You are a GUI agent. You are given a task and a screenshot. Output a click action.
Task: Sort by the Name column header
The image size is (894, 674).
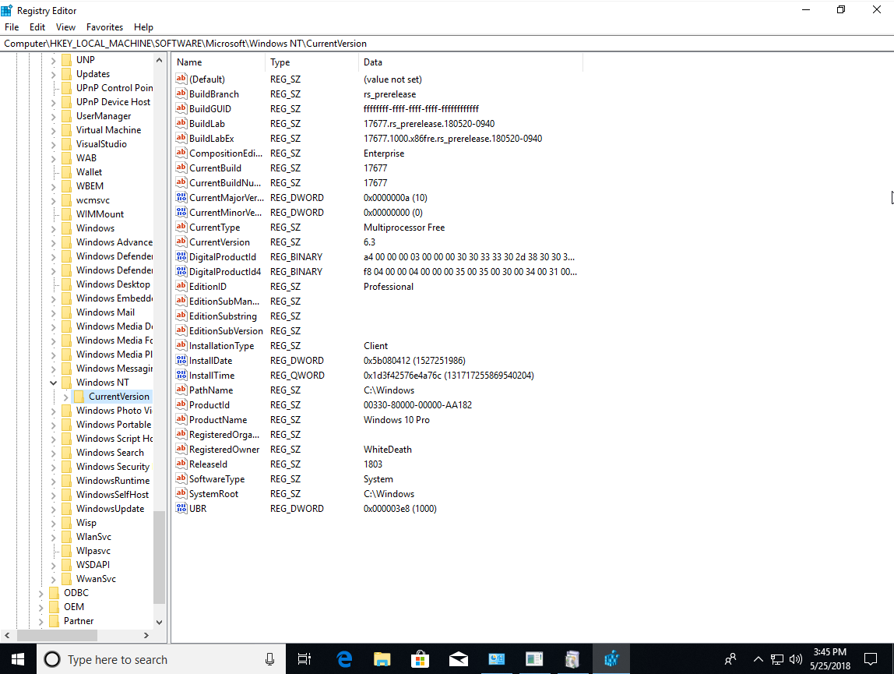pyautogui.click(x=218, y=62)
